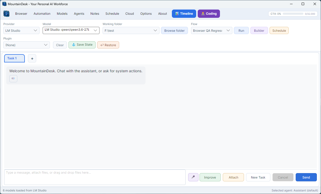The height and width of the screenshot is (194, 321).
Task: Expand the Plugin dropdown showing (None)
Action: click(27, 45)
